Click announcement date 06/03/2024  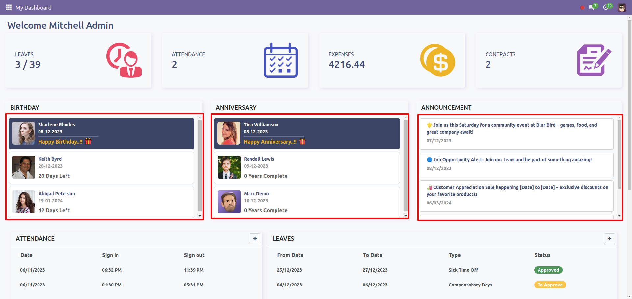click(x=439, y=203)
